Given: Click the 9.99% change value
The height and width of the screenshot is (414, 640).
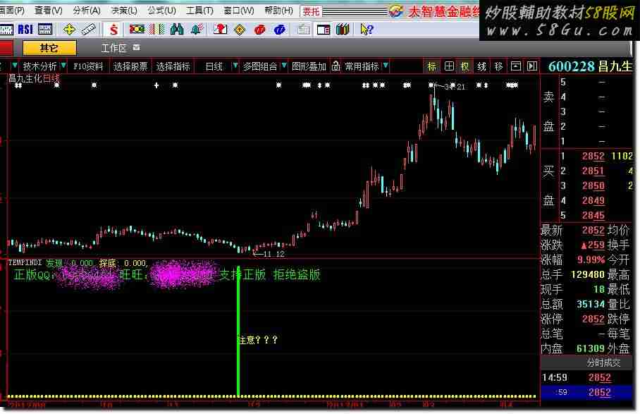Looking at the screenshot, I should pyautogui.click(x=591, y=260).
